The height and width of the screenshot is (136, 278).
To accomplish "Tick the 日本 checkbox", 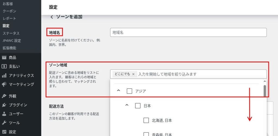I will coord(138,106).
